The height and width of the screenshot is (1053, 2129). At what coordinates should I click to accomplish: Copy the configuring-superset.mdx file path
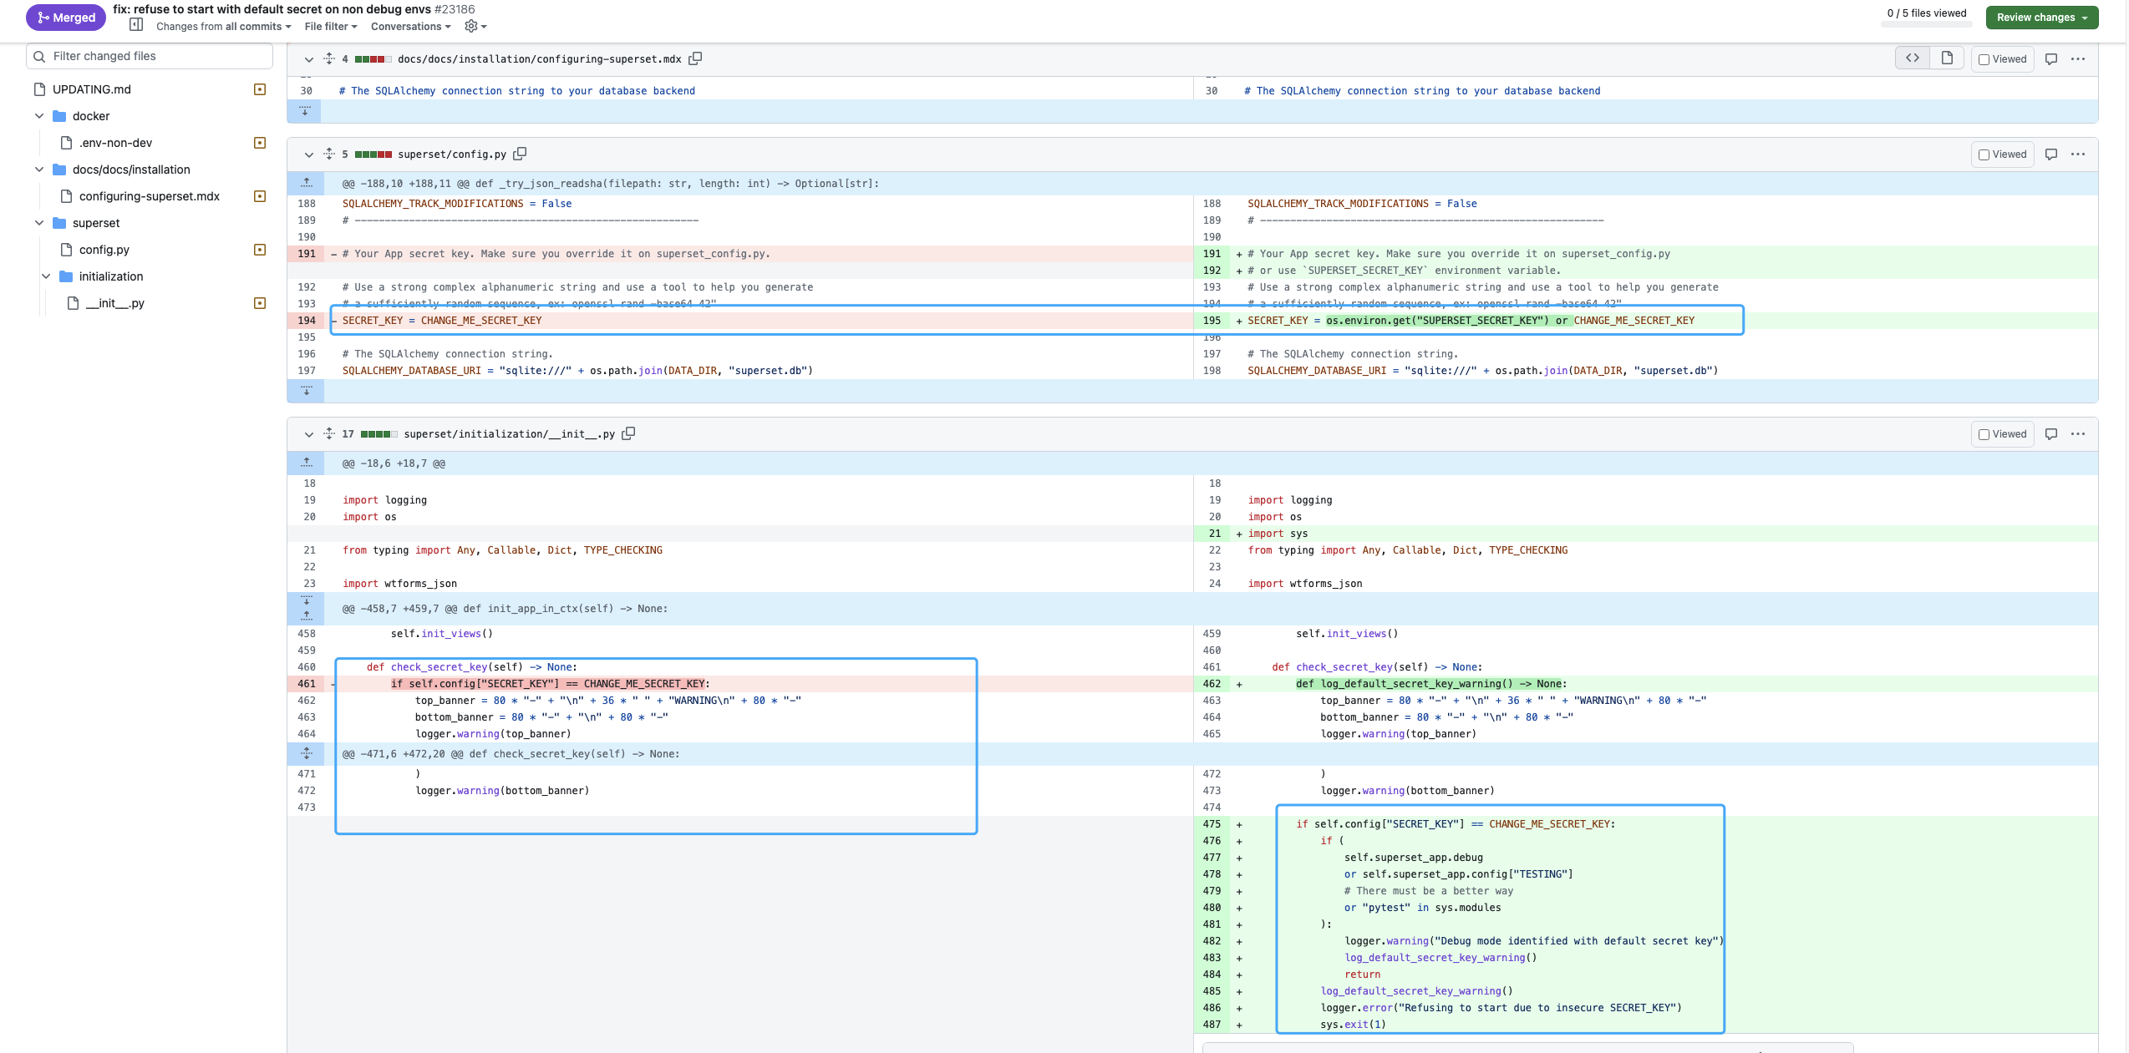[x=695, y=58]
